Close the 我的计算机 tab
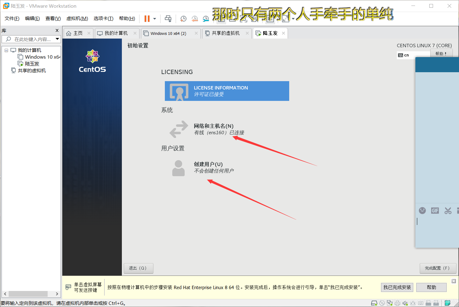The width and height of the screenshot is (459, 307). (135, 33)
